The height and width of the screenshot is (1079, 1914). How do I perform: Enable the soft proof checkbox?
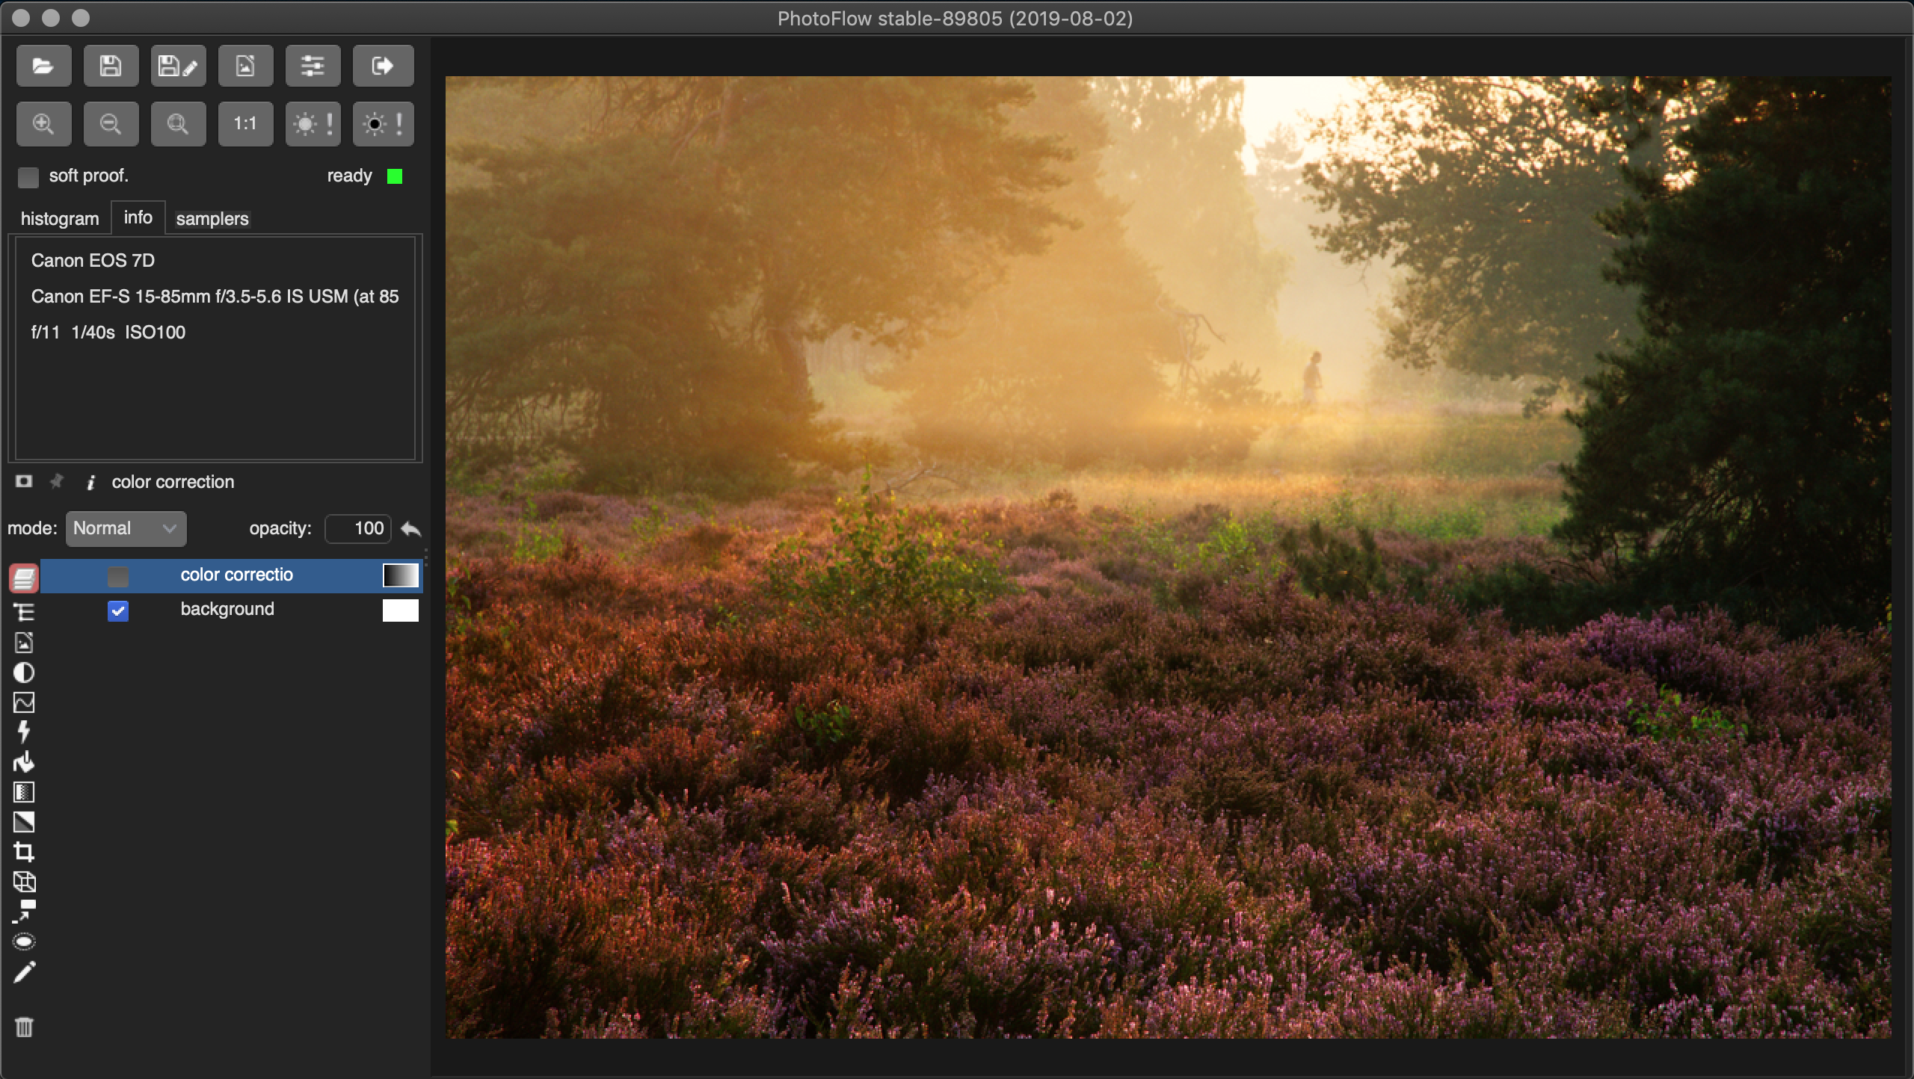(28, 177)
